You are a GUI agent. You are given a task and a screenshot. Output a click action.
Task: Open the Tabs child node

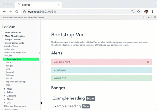coord(8,85)
